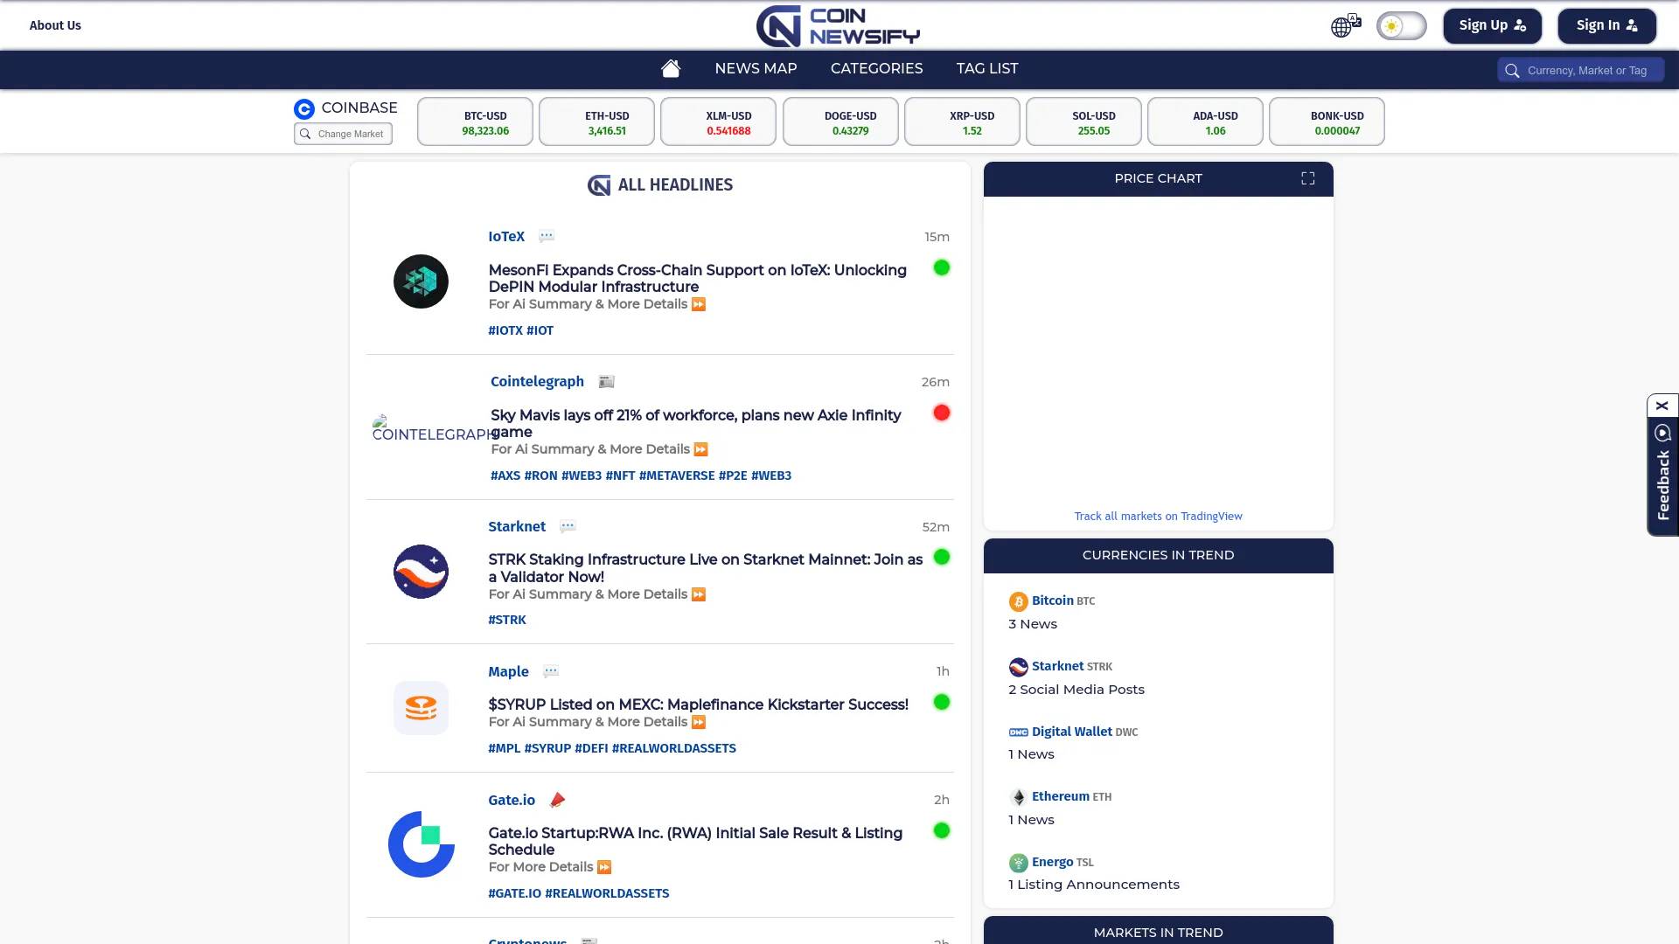Select the SOL-USD ticker tile
The width and height of the screenshot is (1679, 944).
pos(1083,121)
